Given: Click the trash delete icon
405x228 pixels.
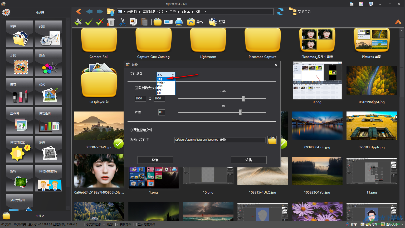Looking at the screenshot, I should [111, 22].
